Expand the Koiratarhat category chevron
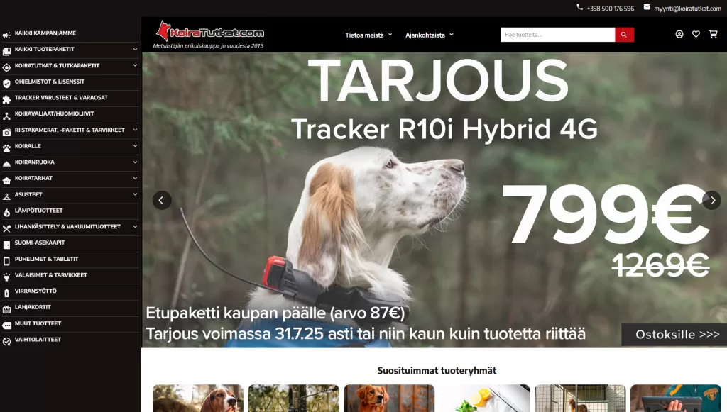The height and width of the screenshot is (412, 727). [135, 178]
